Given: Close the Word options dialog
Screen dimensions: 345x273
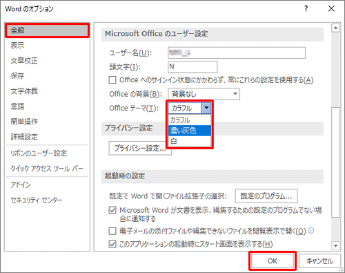Looking at the screenshot, I should tap(331, 9).
